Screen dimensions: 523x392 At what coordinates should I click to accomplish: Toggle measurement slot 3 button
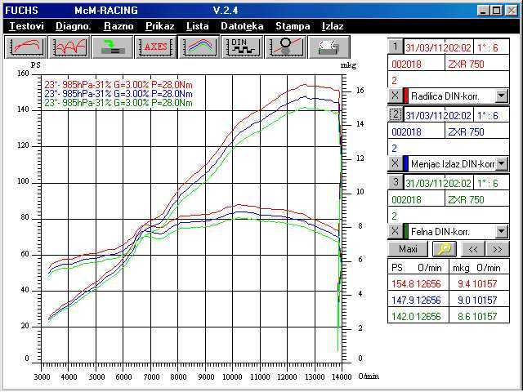[x=395, y=182]
